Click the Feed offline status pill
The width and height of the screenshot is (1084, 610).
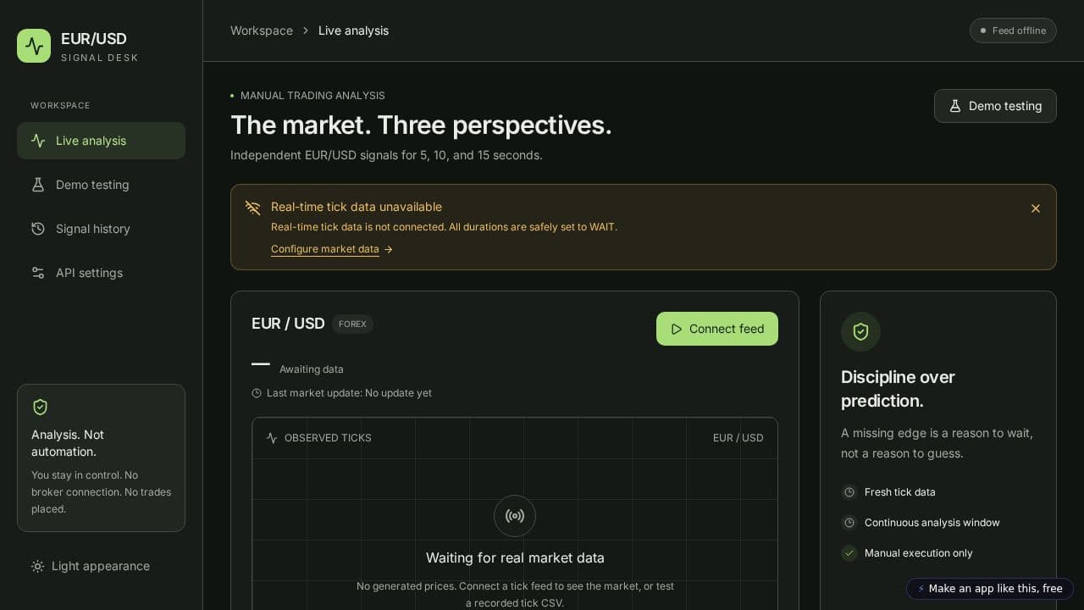[1013, 30]
